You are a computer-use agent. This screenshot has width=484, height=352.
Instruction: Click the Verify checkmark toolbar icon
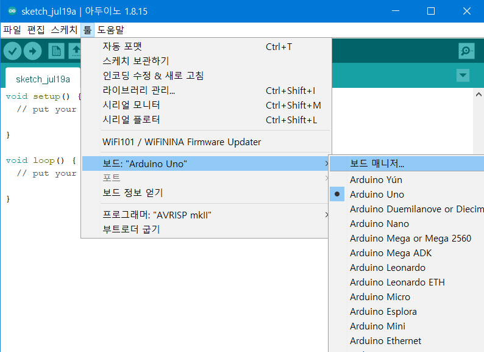pyautogui.click(x=12, y=51)
